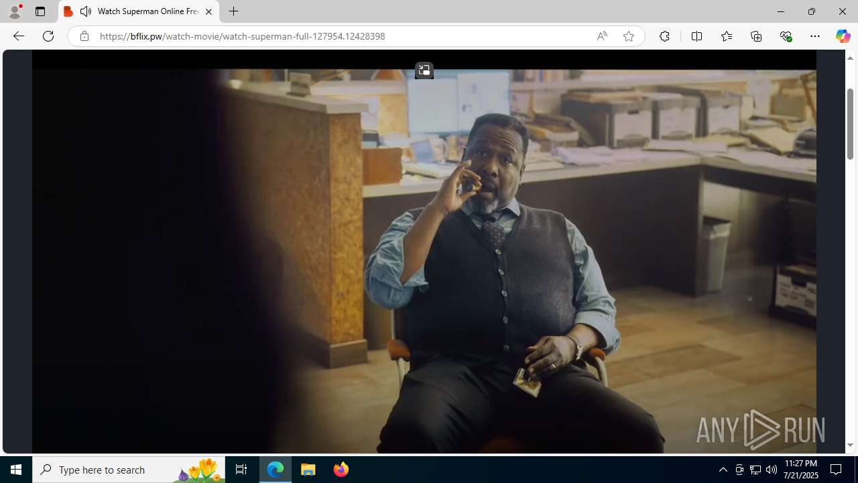Open network status tray icon
This screenshot has height=483, width=858.
click(x=755, y=470)
